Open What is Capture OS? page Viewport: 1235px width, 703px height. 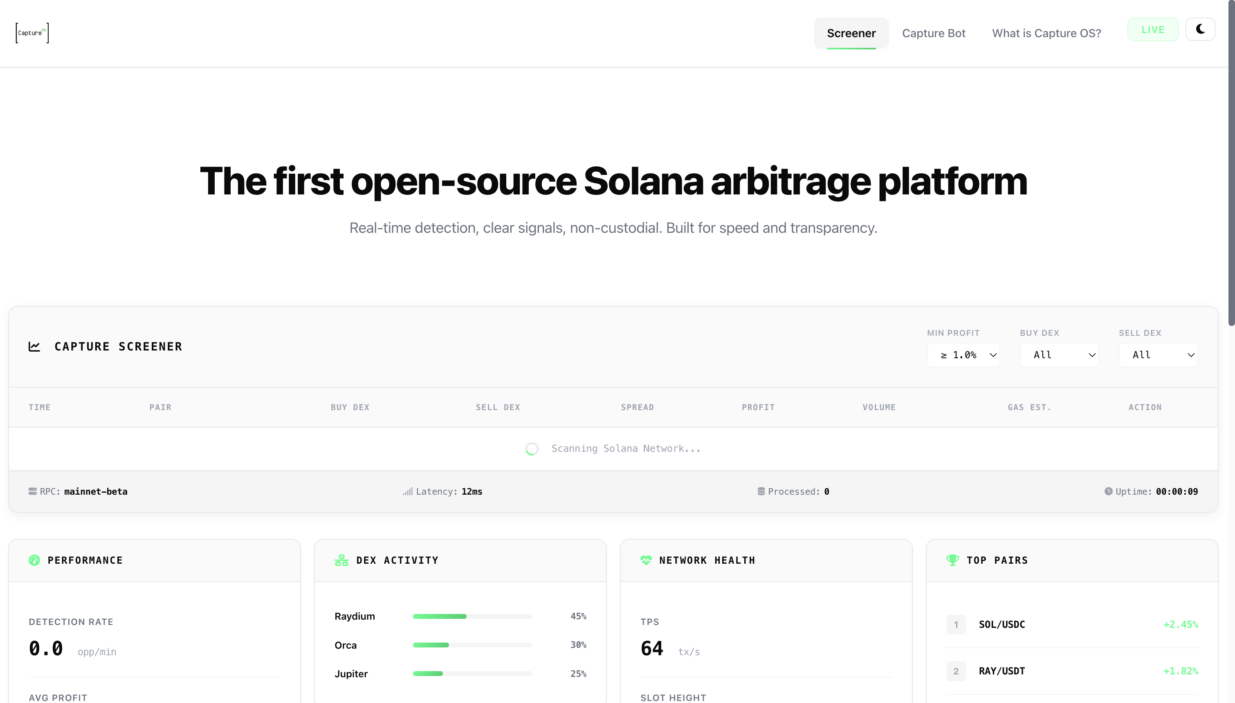(x=1046, y=33)
